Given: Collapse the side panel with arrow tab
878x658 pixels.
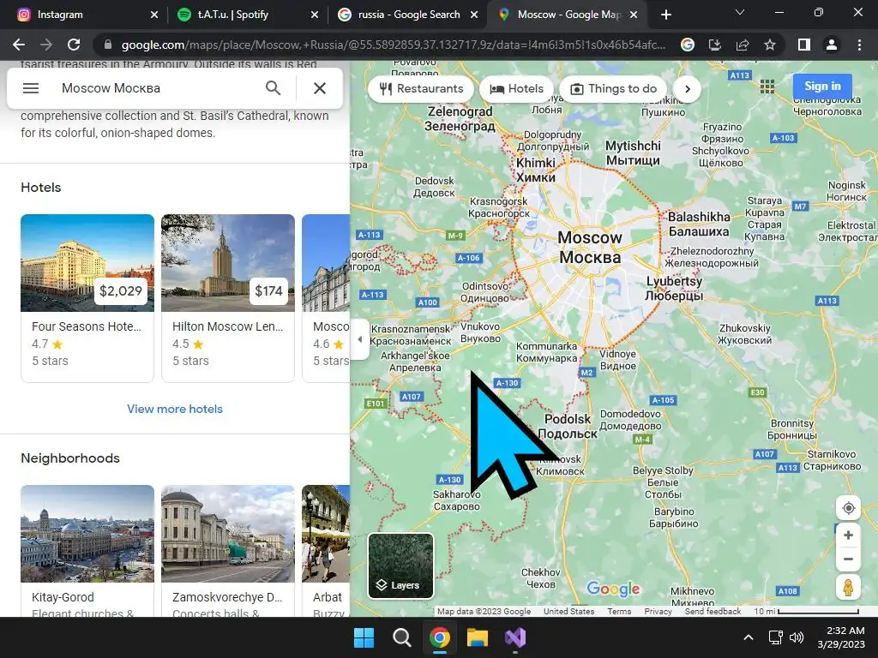Looking at the screenshot, I should point(359,339).
